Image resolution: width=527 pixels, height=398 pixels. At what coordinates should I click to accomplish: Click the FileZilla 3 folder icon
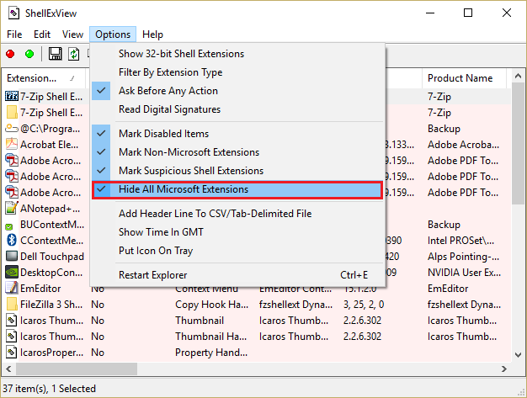pyautogui.click(x=11, y=304)
